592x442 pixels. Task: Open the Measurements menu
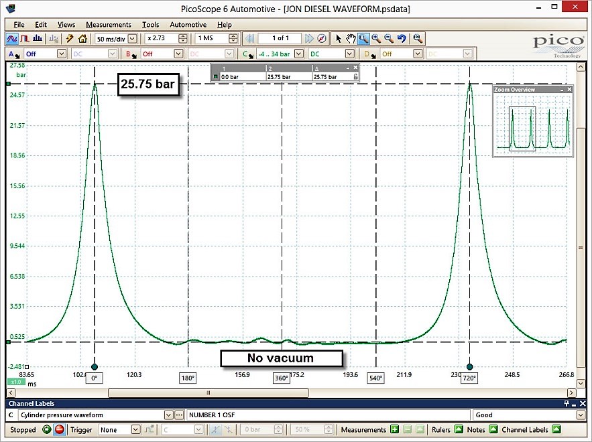[x=109, y=25]
